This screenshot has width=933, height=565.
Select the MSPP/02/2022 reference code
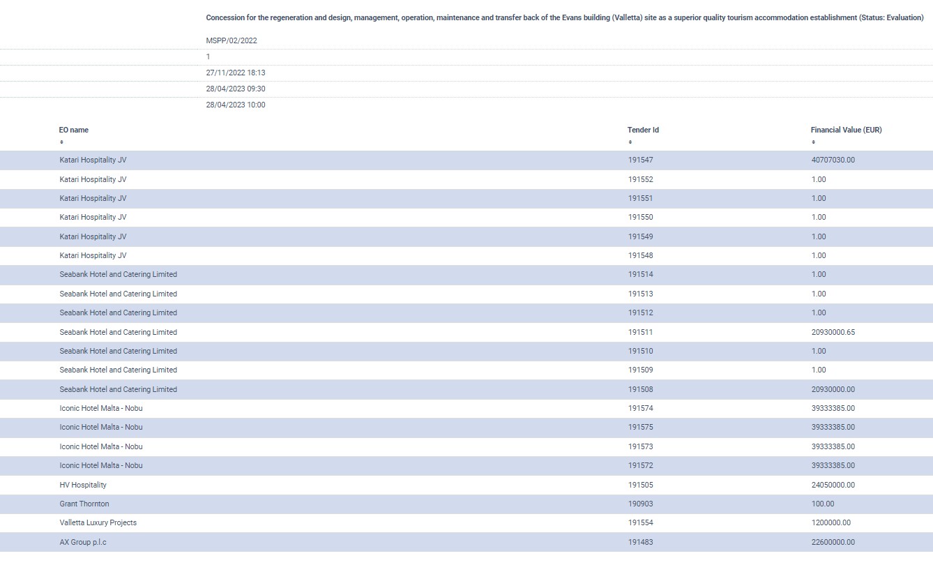click(232, 40)
